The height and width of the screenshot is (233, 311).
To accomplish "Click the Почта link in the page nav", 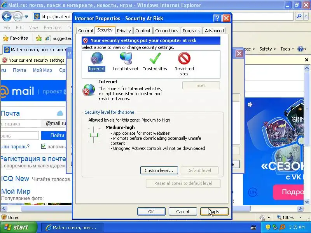I will click(19, 70).
